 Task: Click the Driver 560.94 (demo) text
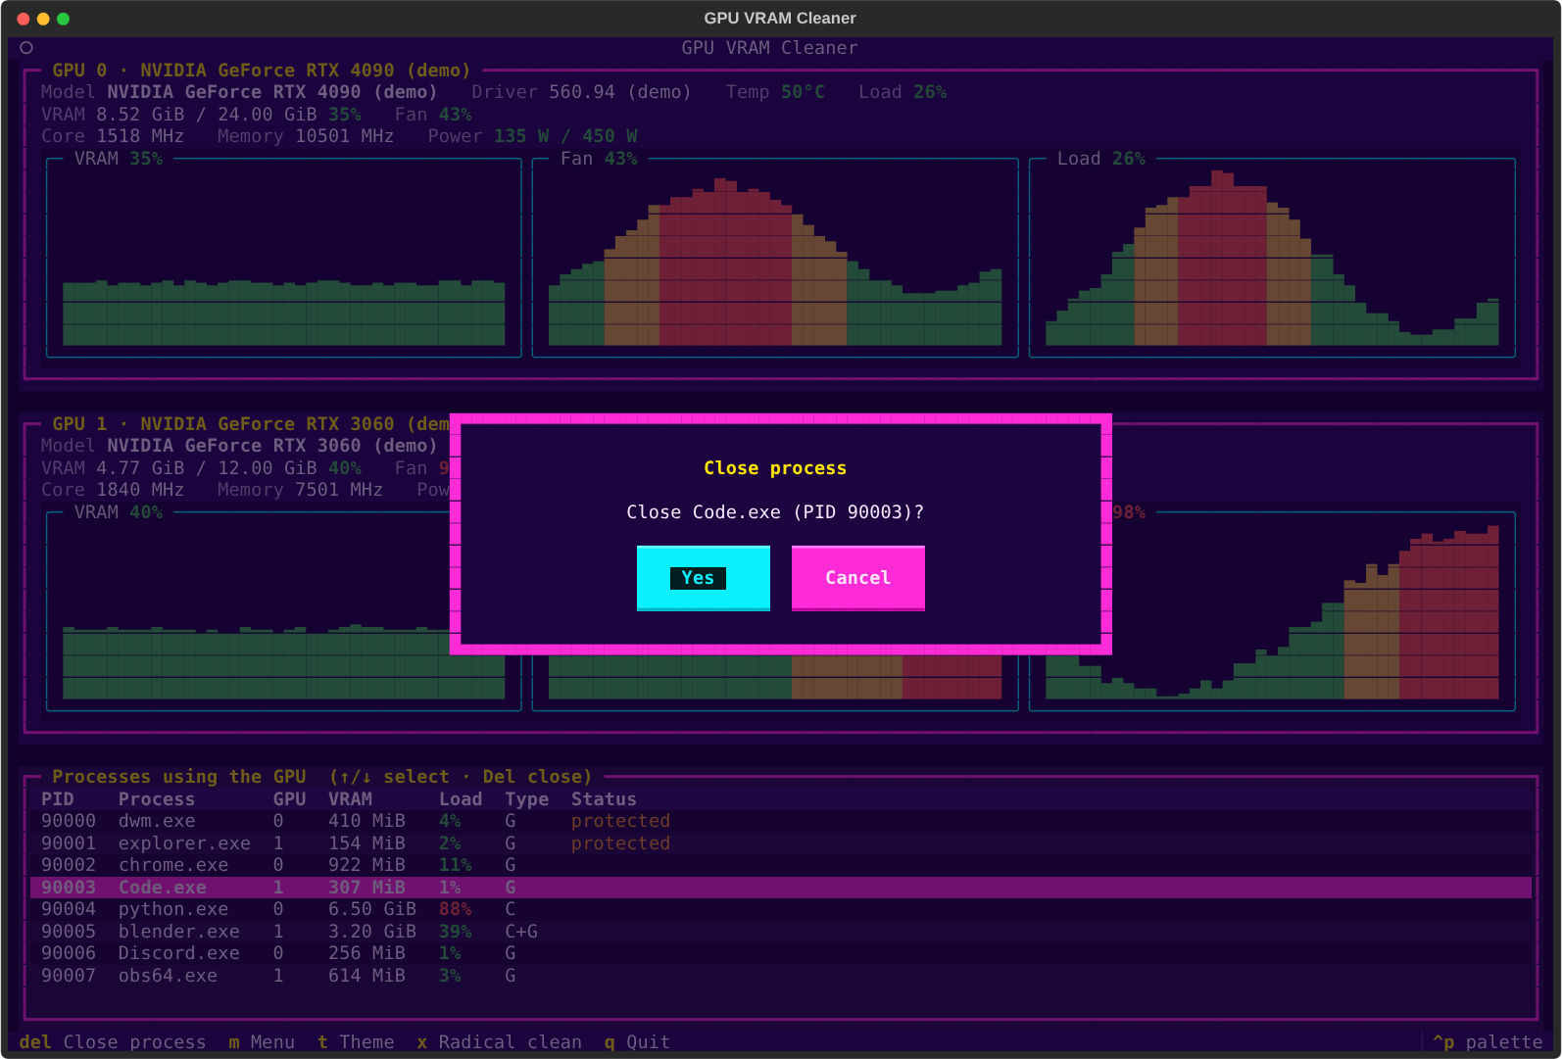(x=581, y=92)
